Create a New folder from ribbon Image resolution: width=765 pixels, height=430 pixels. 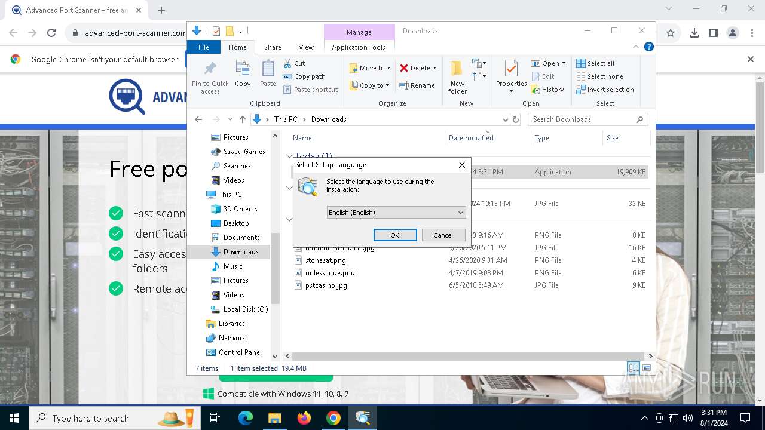pos(457,77)
